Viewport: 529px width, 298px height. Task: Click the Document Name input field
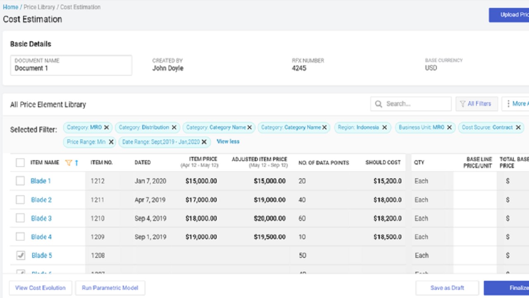[71, 65]
